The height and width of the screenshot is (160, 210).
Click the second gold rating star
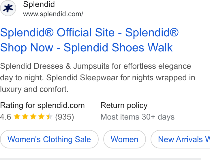pos(25,116)
